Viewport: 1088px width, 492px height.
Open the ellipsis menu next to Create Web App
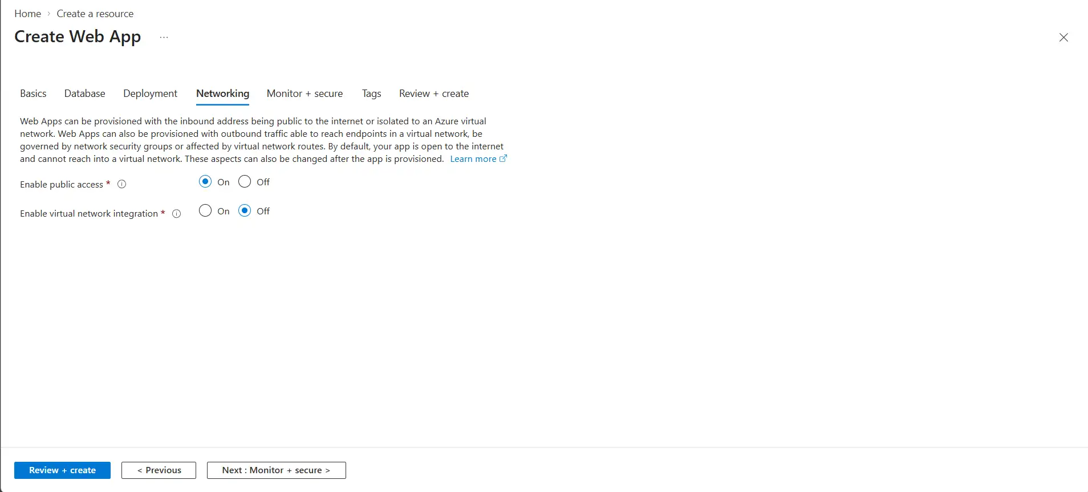point(164,38)
